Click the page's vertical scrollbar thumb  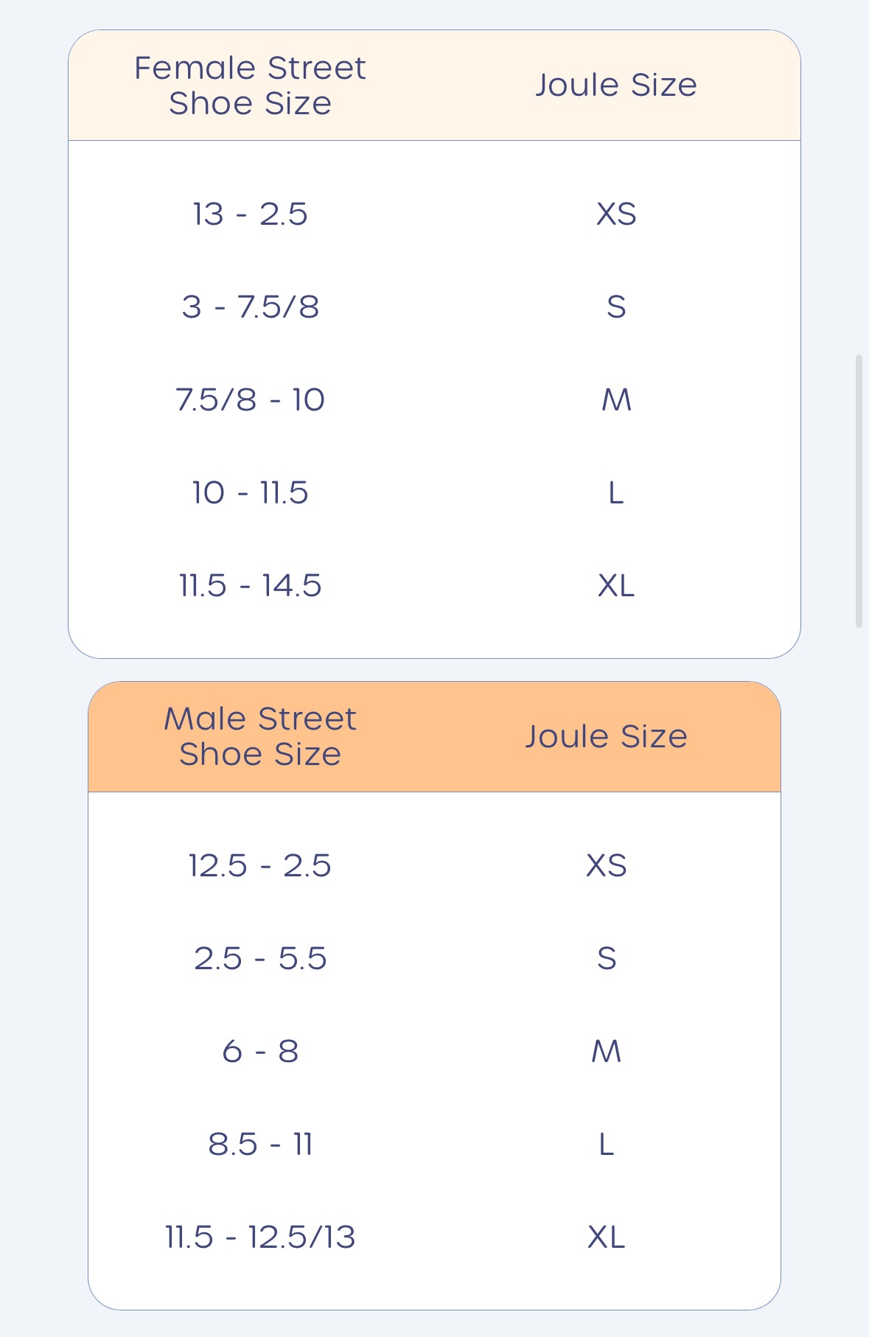tap(859, 491)
